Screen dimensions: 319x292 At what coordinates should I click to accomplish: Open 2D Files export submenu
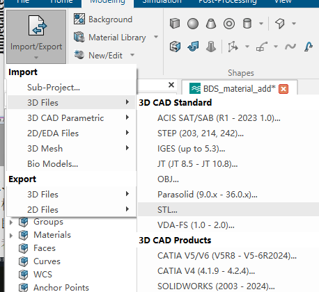pos(72,209)
